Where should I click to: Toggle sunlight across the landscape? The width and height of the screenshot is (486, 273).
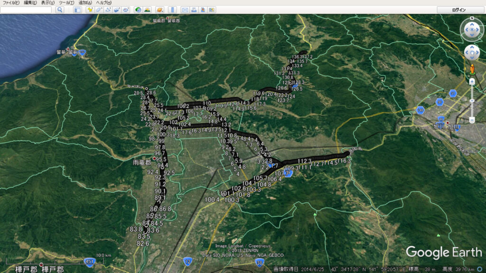[147, 10]
